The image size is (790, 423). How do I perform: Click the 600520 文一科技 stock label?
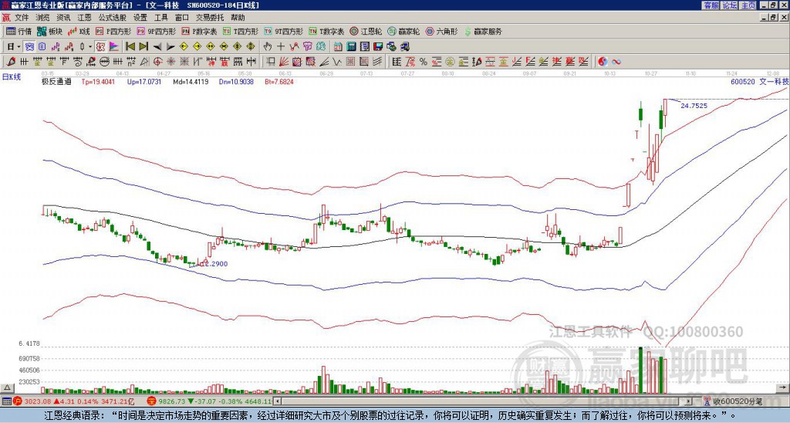coord(760,82)
